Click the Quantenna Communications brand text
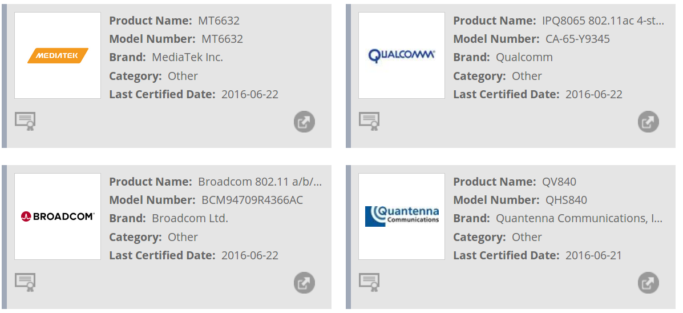Screen dimensions: 683x313 point(579,218)
